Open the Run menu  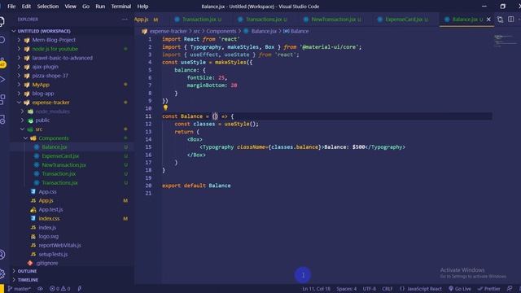[100, 7]
